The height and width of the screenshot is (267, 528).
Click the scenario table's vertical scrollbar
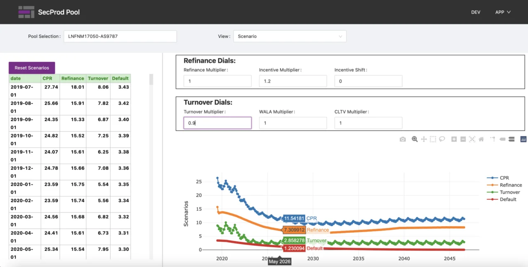tap(151, 80)
